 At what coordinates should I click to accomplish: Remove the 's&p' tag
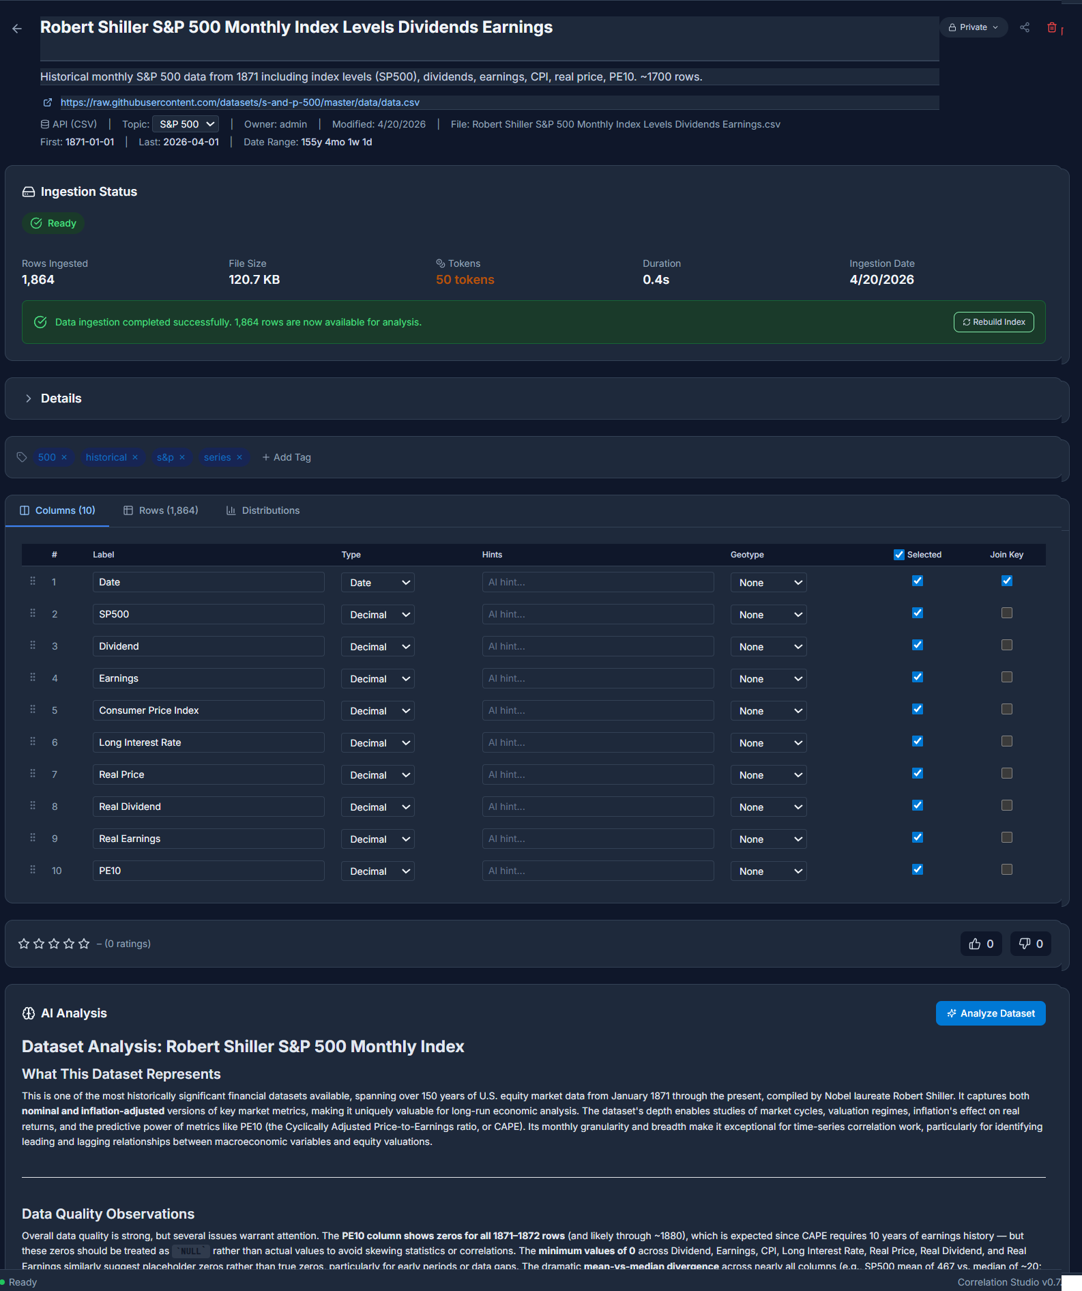(x=182, y=458)
